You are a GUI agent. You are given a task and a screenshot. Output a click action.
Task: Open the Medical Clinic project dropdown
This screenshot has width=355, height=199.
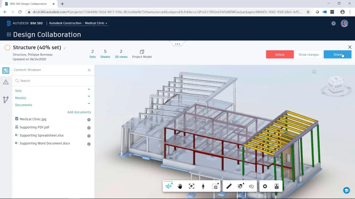tap(96, 23)
